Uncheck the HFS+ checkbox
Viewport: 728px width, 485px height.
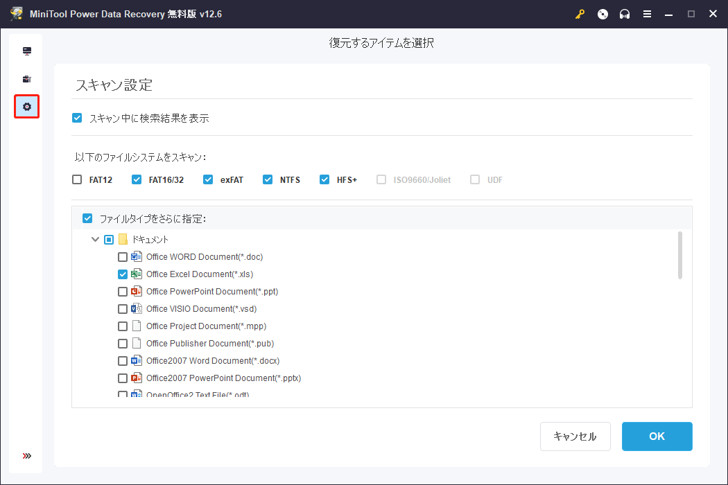(324, 179)
